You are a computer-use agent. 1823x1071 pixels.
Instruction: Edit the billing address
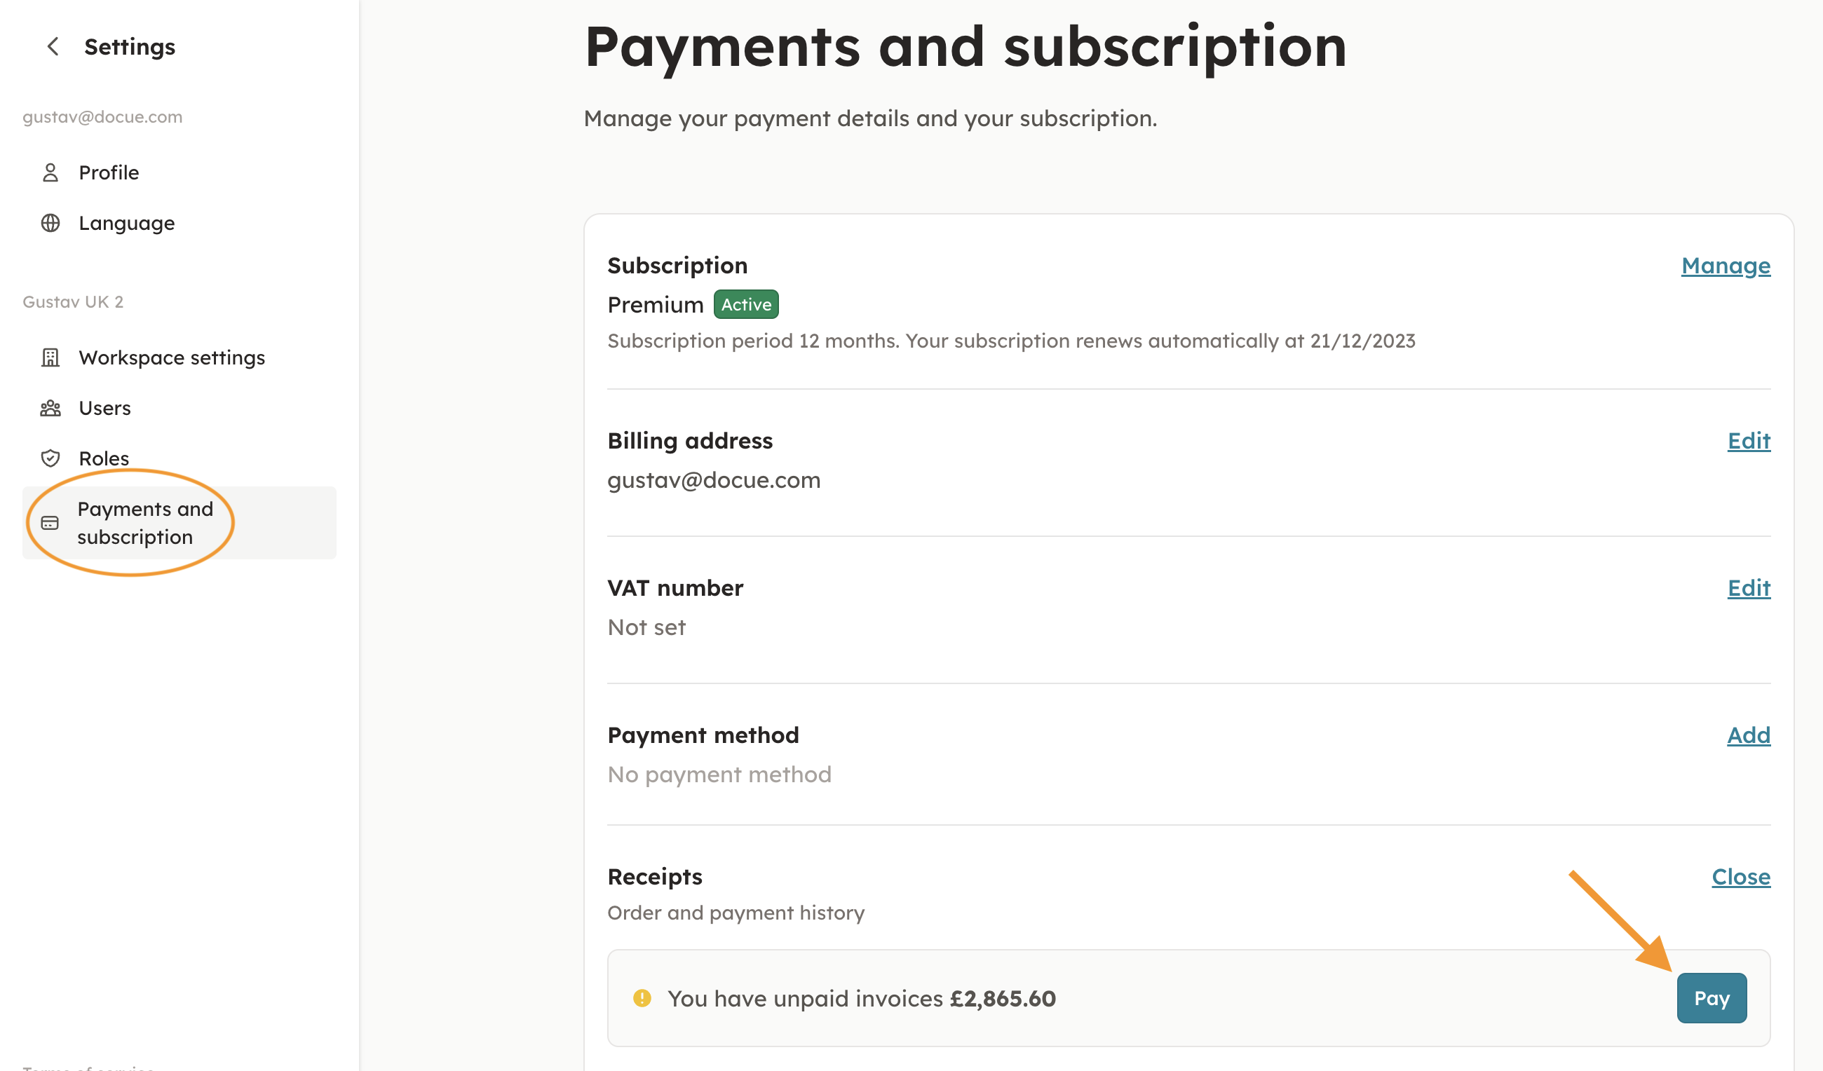tap(1749, 441)
